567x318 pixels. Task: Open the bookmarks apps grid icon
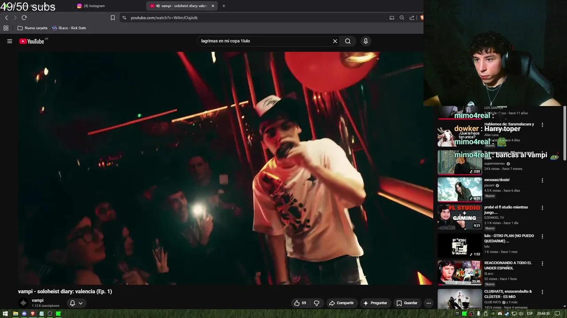pos(6,28)
